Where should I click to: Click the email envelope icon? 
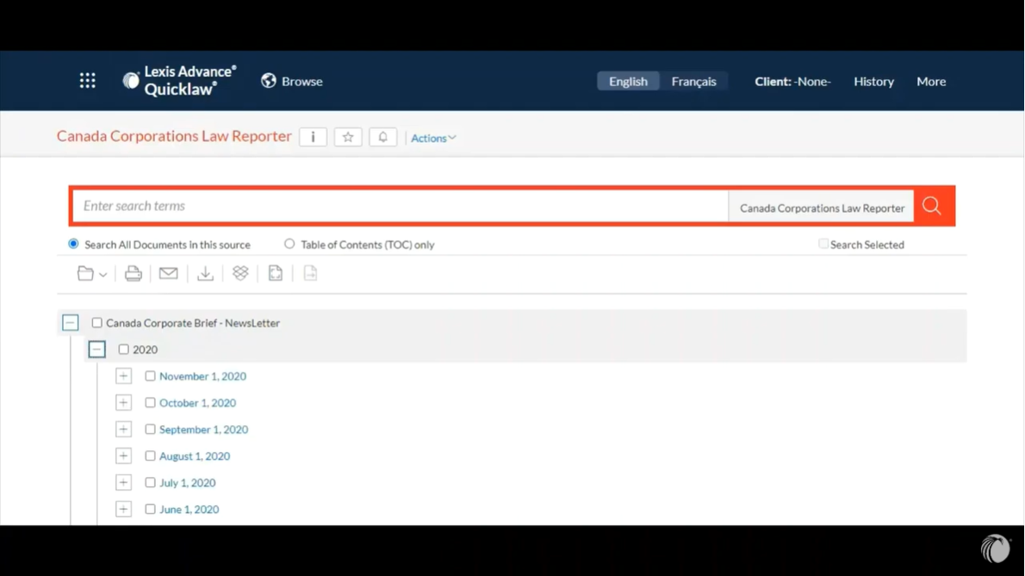tap(168, 273)
